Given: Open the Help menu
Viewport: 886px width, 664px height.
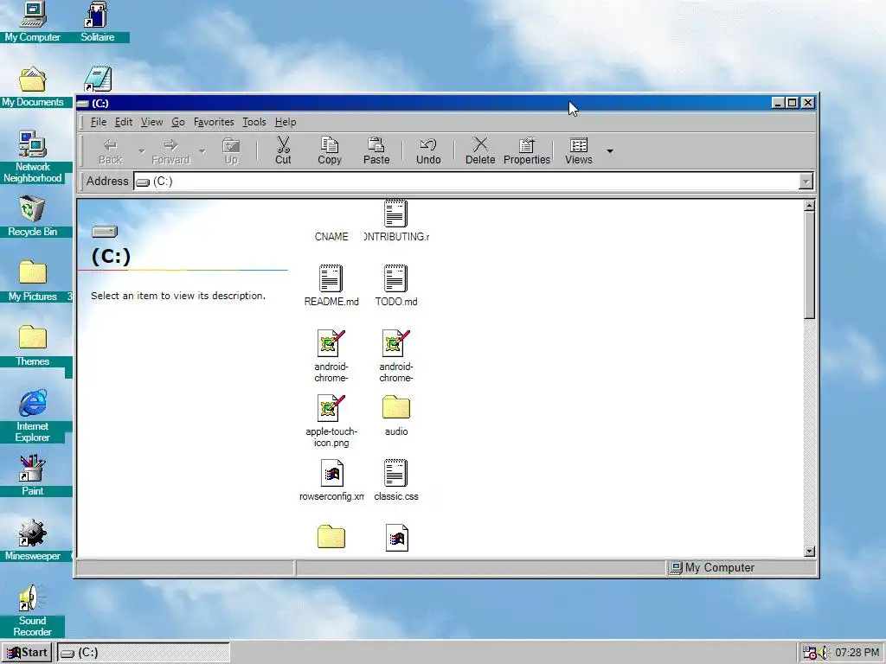Looking at the screenshot, I should (x=286, y=122).
